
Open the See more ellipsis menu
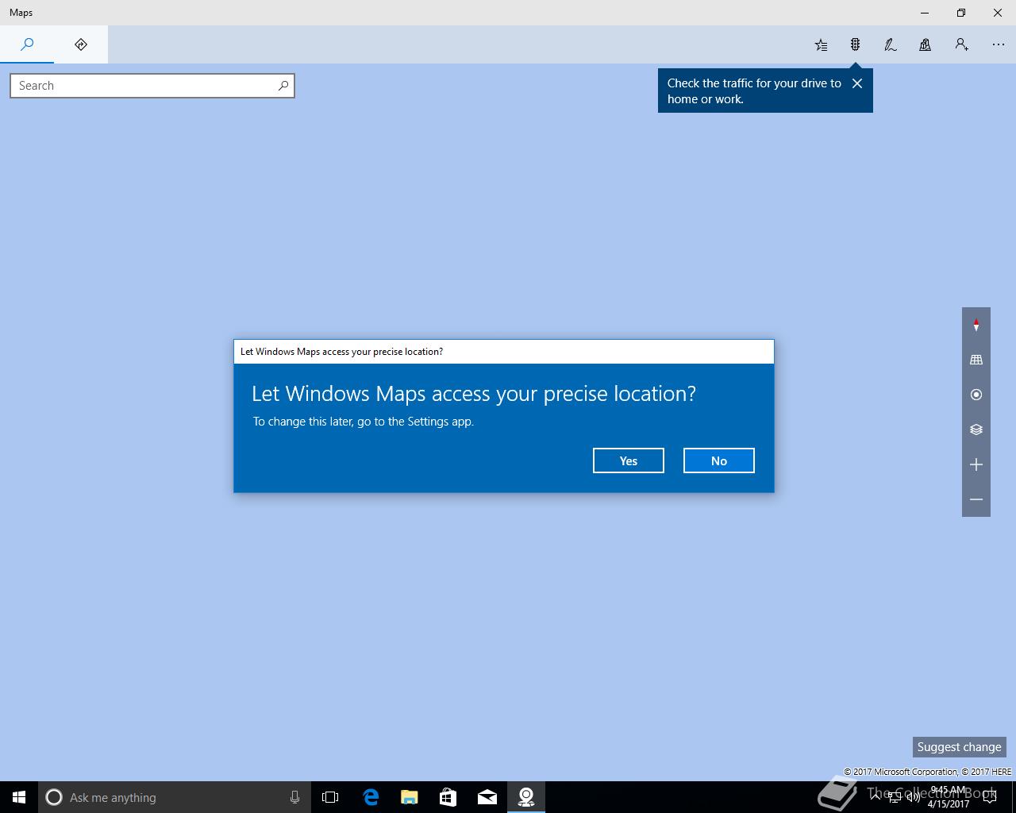(998, 44)
